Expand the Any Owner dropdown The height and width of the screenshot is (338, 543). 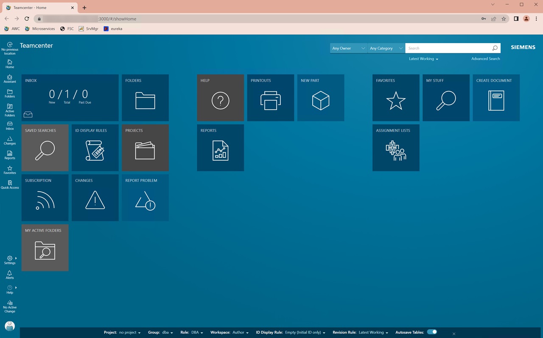(348, 48)
